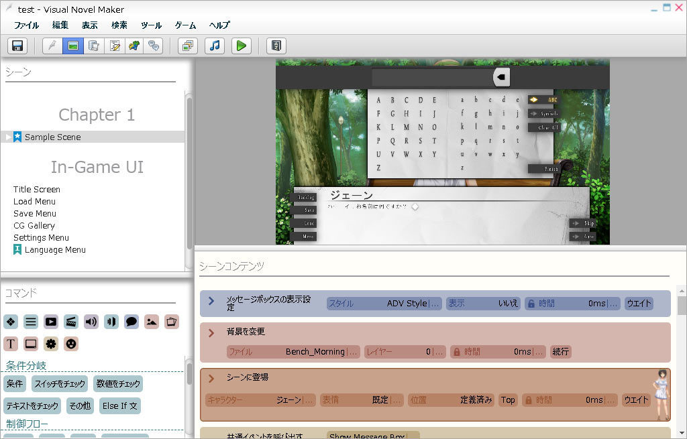
Task: Select Title Screen in scene list
Action: coord(37,189)
